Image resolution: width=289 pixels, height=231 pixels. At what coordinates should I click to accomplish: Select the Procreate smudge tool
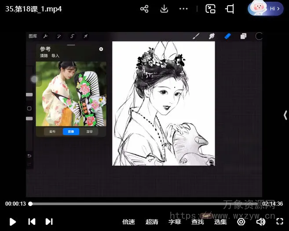click(x=212, y=36)
